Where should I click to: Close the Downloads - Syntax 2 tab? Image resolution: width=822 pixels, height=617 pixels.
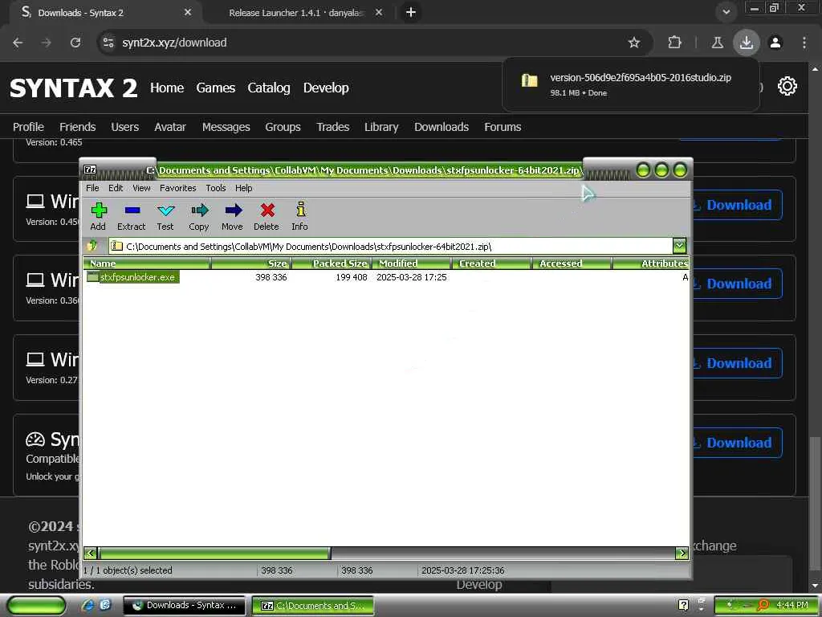188,12
